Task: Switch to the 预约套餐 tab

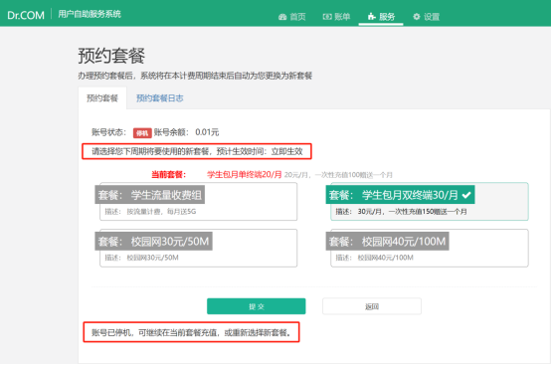Action: click(x=102, y=98)
